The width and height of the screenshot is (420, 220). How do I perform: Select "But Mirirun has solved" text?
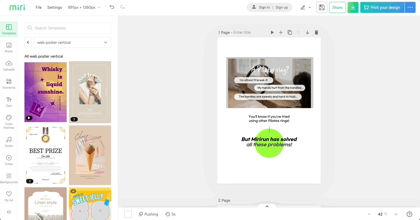click(x=269, y=139)
